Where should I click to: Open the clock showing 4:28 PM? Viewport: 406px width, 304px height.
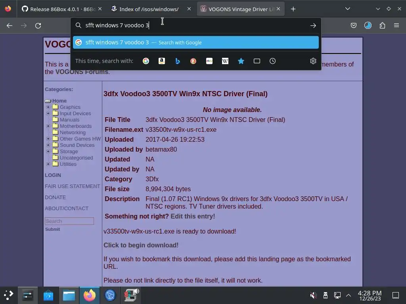(x=370, y=295)
